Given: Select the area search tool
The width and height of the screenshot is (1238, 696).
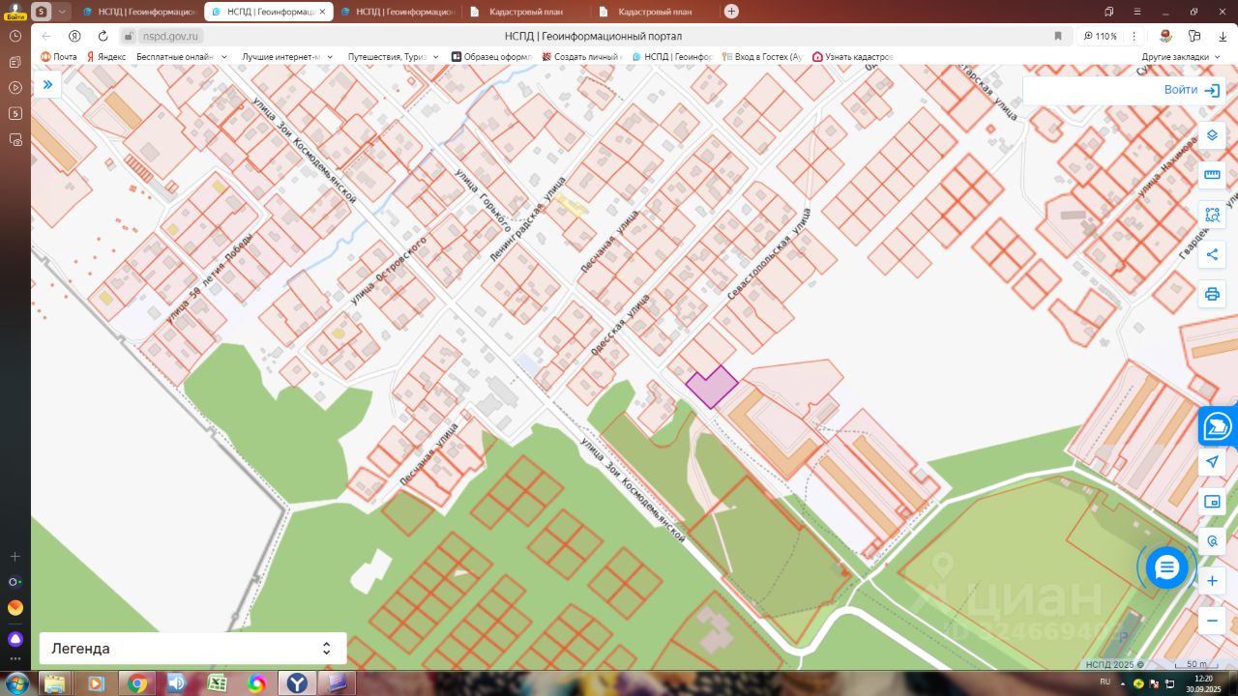Looking at the screenshot, I should (x=1212, y=215).
